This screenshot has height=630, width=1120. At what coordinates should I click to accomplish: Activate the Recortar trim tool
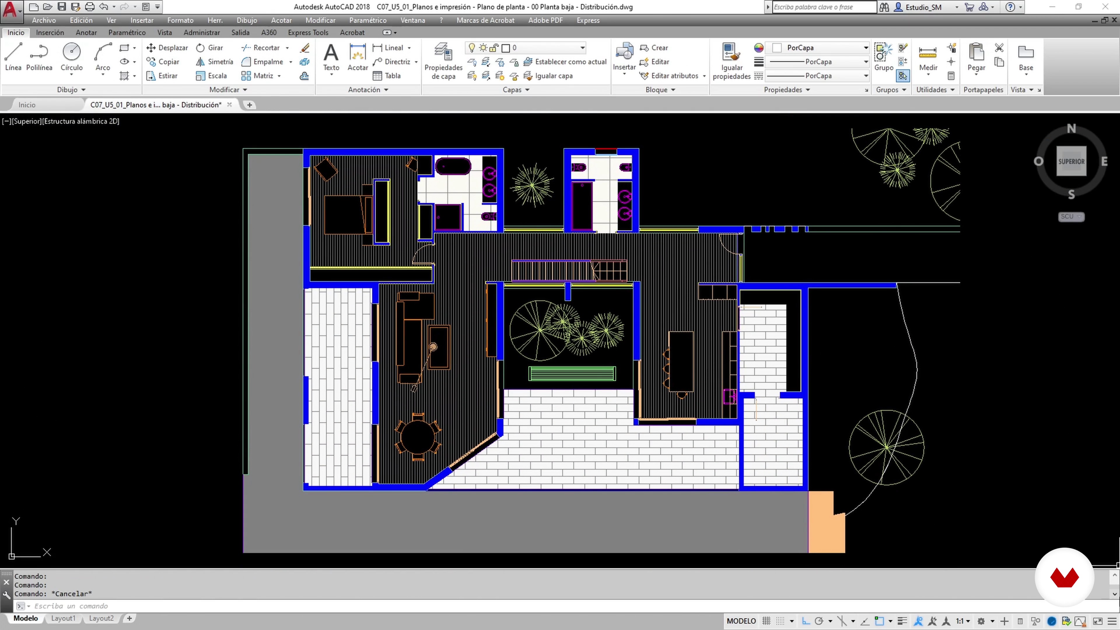tap(261, 47)
